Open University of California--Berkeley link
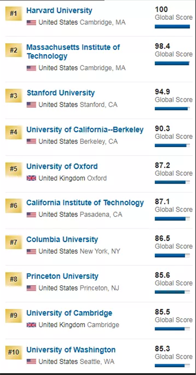The width and height of the screenshot is (196, 375). click(x=85, y=130)
